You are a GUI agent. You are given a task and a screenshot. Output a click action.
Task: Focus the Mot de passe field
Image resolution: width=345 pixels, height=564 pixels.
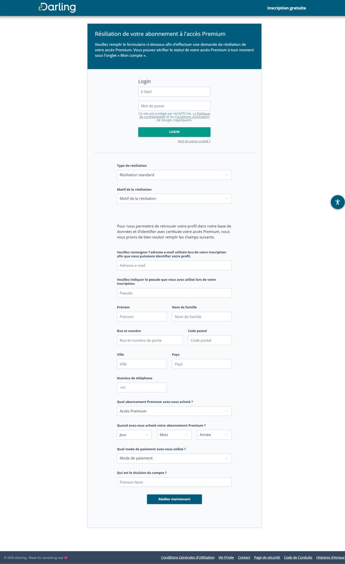point(174,106)
